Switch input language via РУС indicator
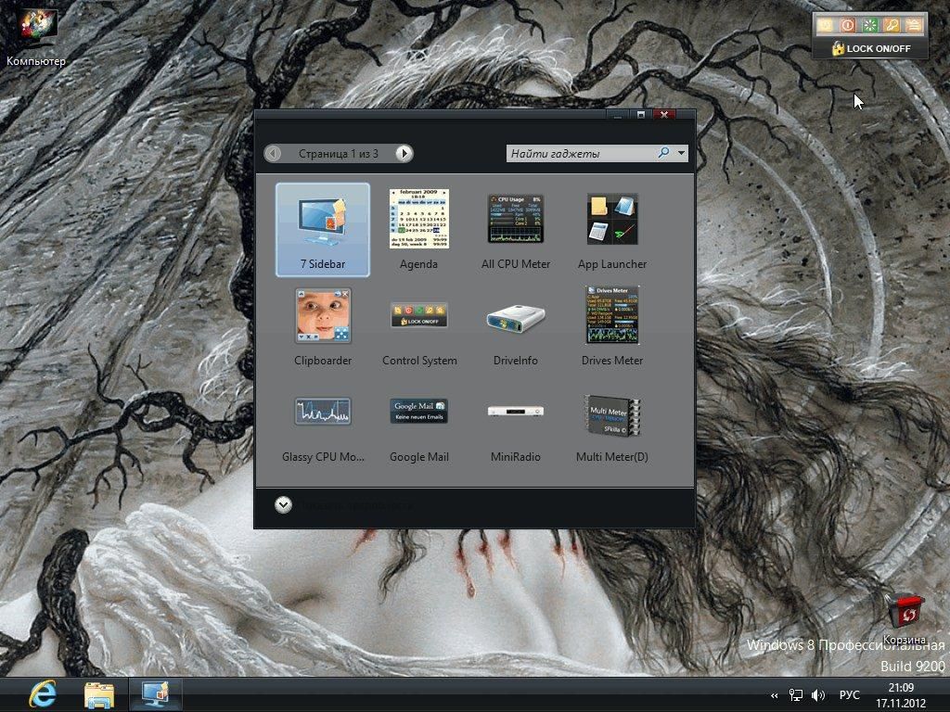Image resolution: width=950 pixels, height=712 pixels. pos(850,695)
